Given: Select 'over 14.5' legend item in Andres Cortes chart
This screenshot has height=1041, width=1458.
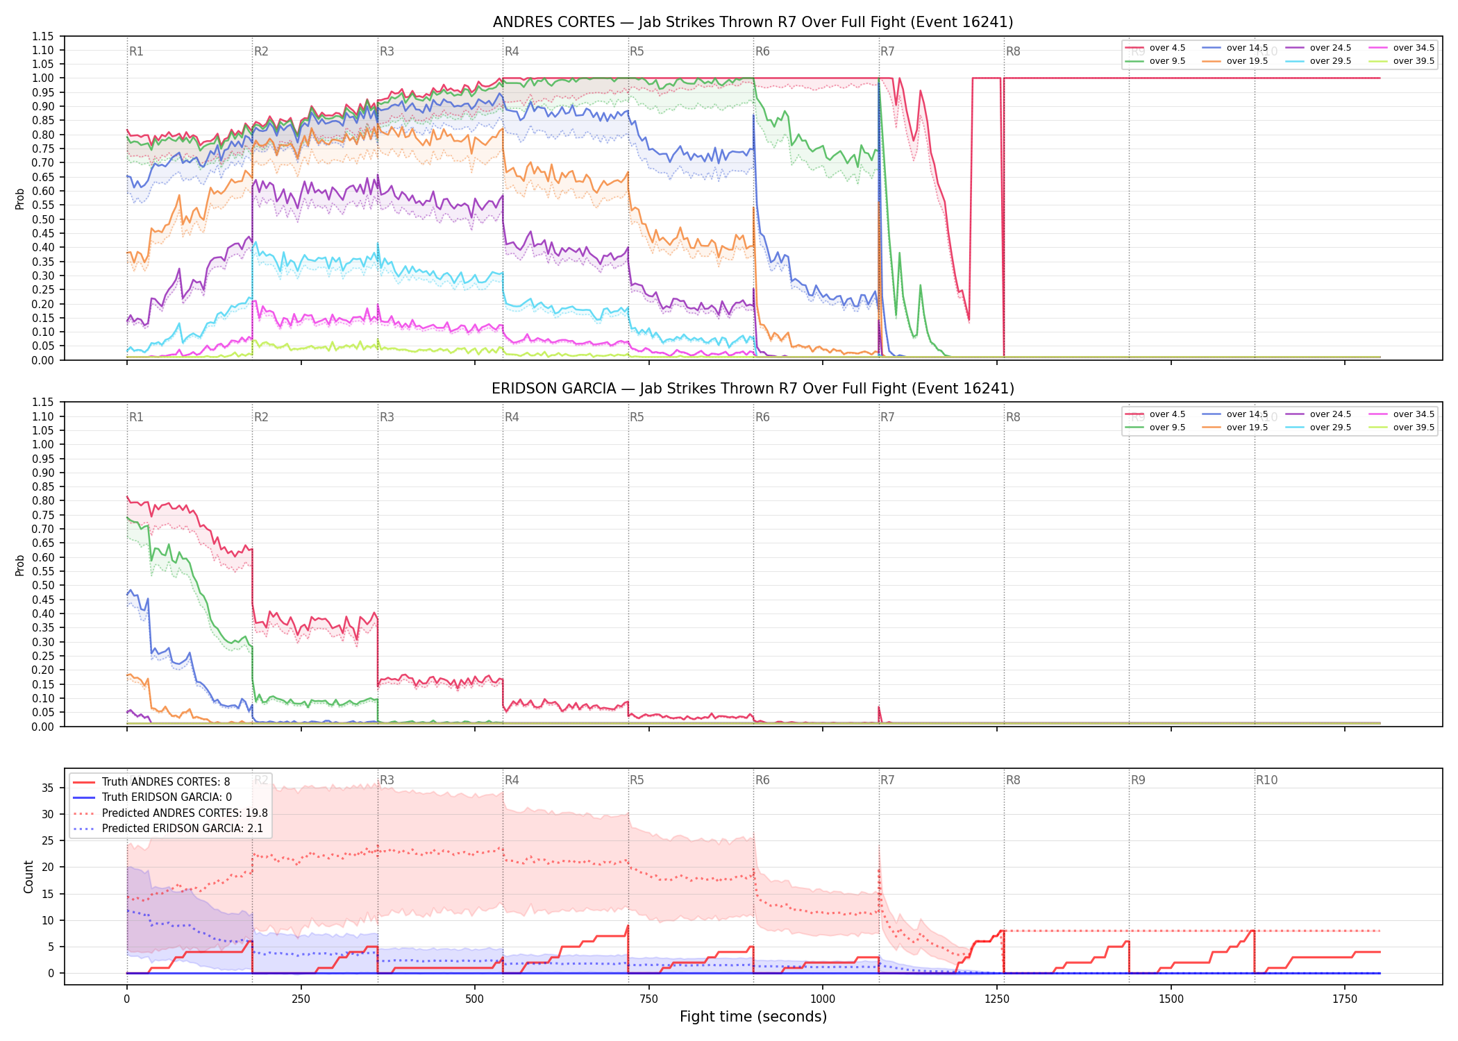Looking at the screenshot, I should (x=1235, y=48).
